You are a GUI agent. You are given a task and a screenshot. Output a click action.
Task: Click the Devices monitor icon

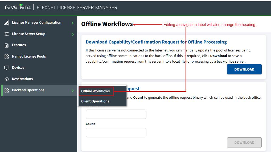pyautogui.click(x=7, y=68)
